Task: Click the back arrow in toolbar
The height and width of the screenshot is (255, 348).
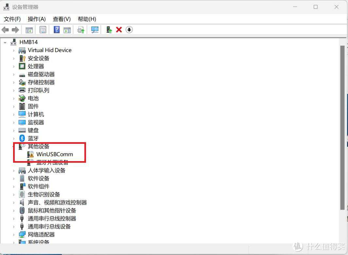Action: (5, 30)
